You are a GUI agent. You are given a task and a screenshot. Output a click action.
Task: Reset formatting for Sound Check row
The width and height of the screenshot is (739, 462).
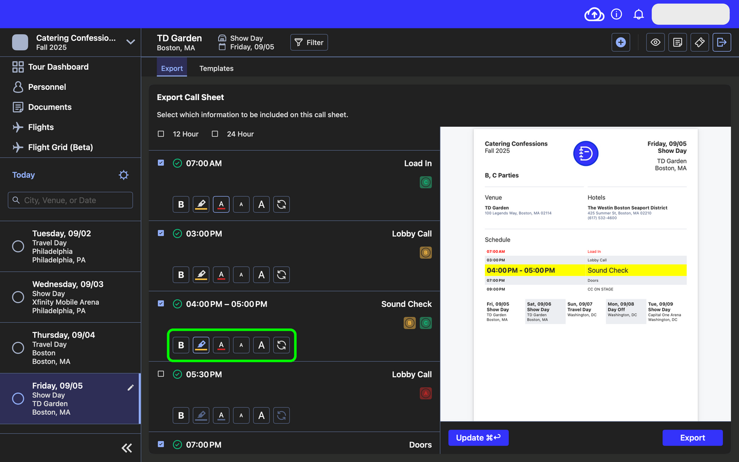point(281,345)
